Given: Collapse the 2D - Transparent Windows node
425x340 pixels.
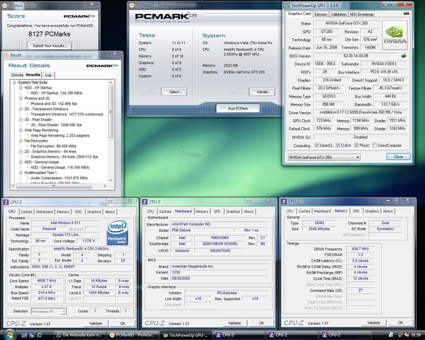Looking at the screenshot, I should 21,109.
